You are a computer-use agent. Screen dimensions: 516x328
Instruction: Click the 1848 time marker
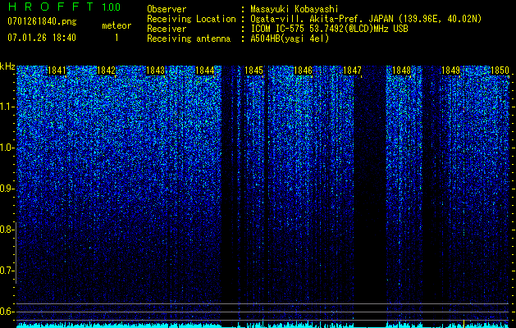(x=401, y=71)
